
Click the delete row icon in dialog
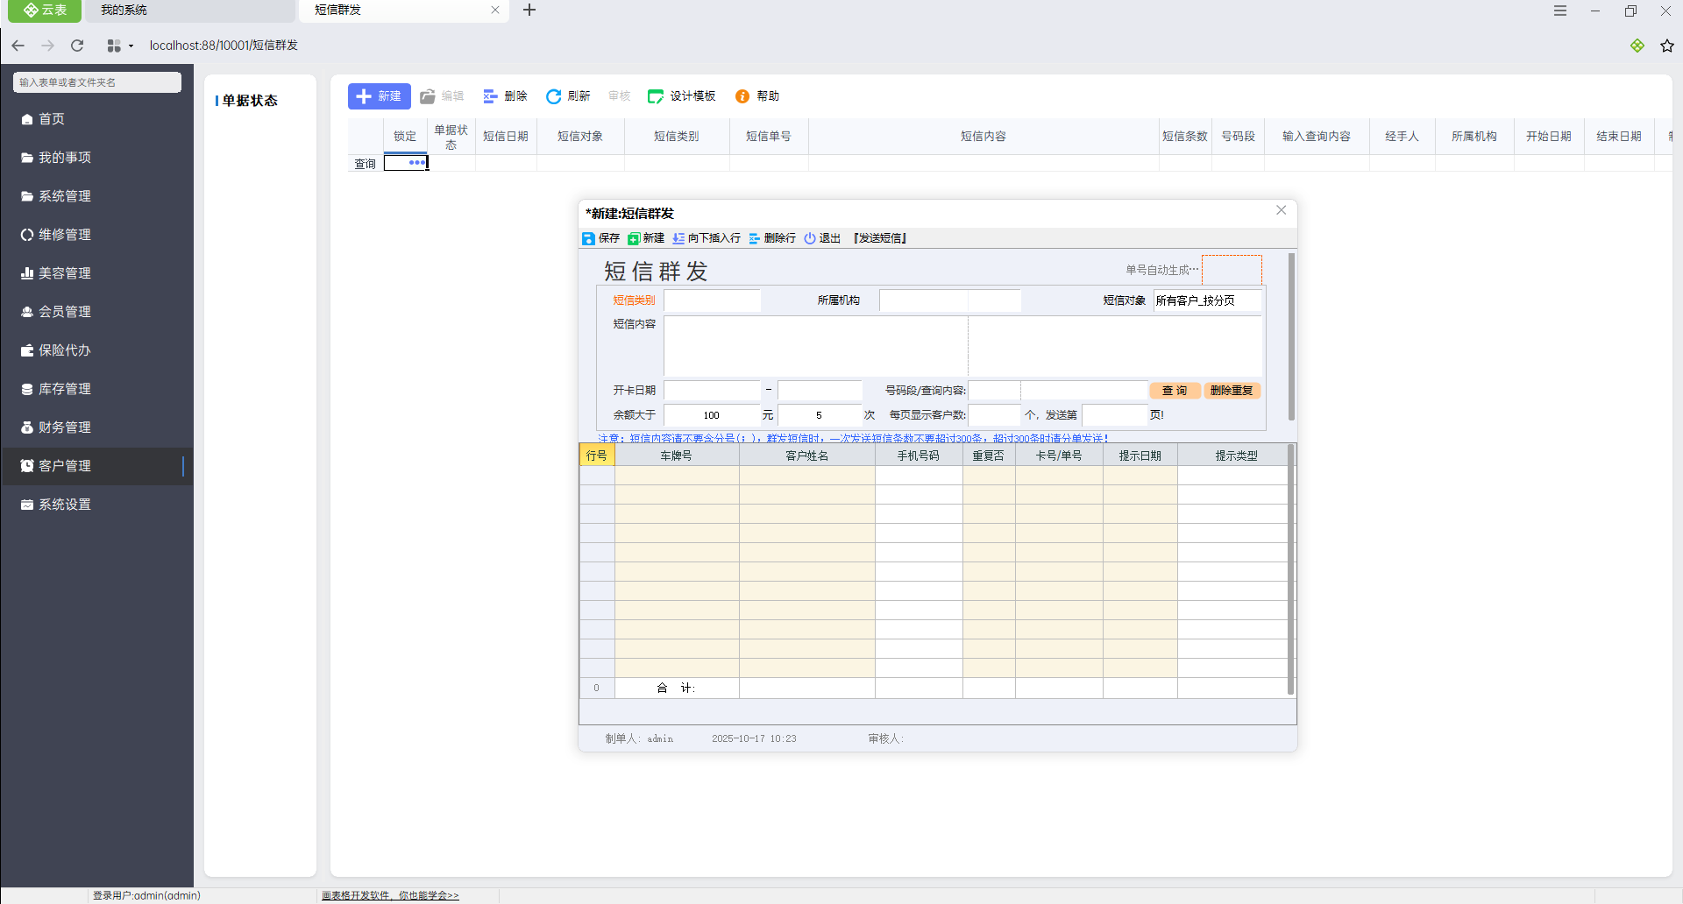pos(755,238)
